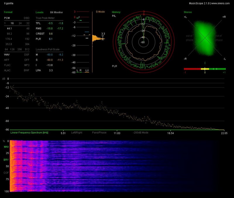Click the True Peak Meter heading

point(45,18)
